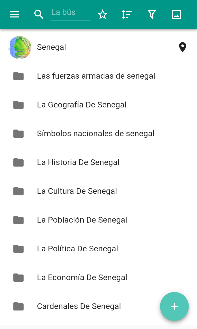Screen dimensions: 197x329
Task: Tap the map pin location icon
Action: 182,47
